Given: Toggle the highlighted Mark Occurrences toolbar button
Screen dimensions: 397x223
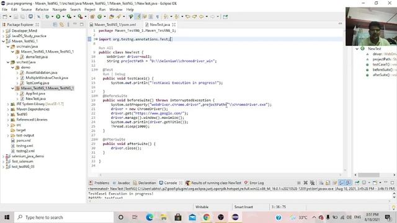Looking at the screenshot, I should pos(138,17).
